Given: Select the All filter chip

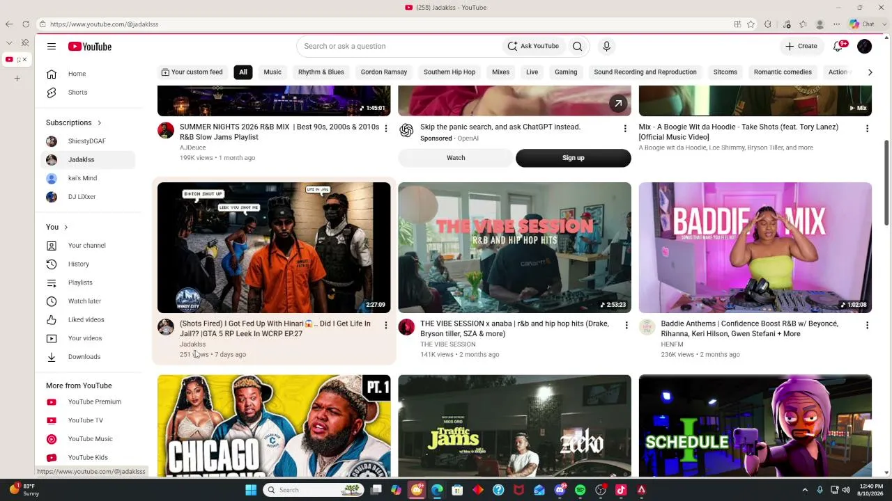Looking at the screenshot, I should (x=243, y=72).
